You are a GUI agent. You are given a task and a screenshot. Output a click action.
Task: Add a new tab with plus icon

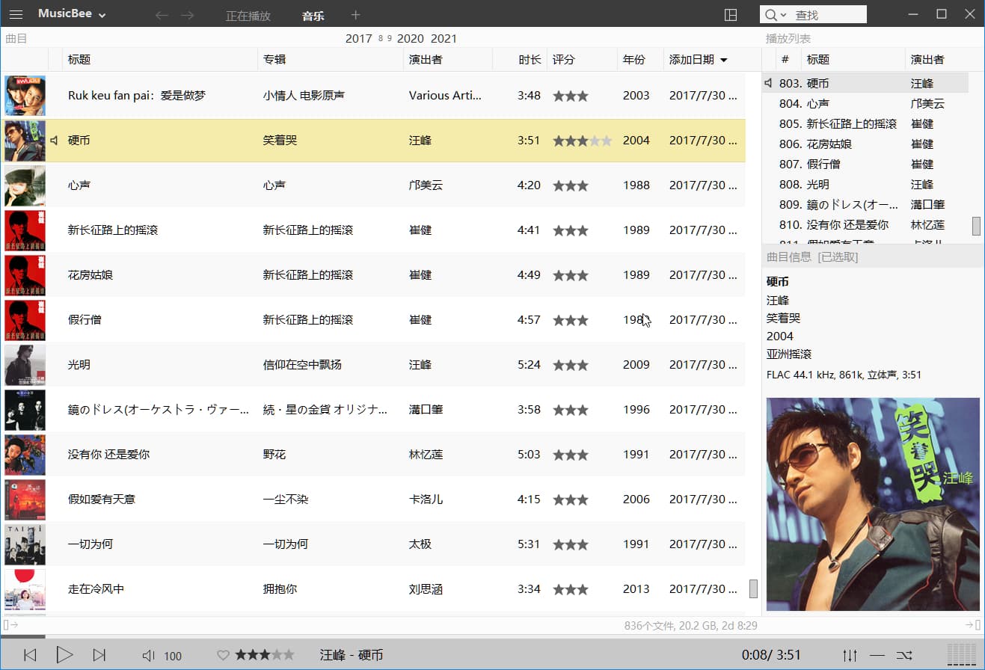[355, 15]
